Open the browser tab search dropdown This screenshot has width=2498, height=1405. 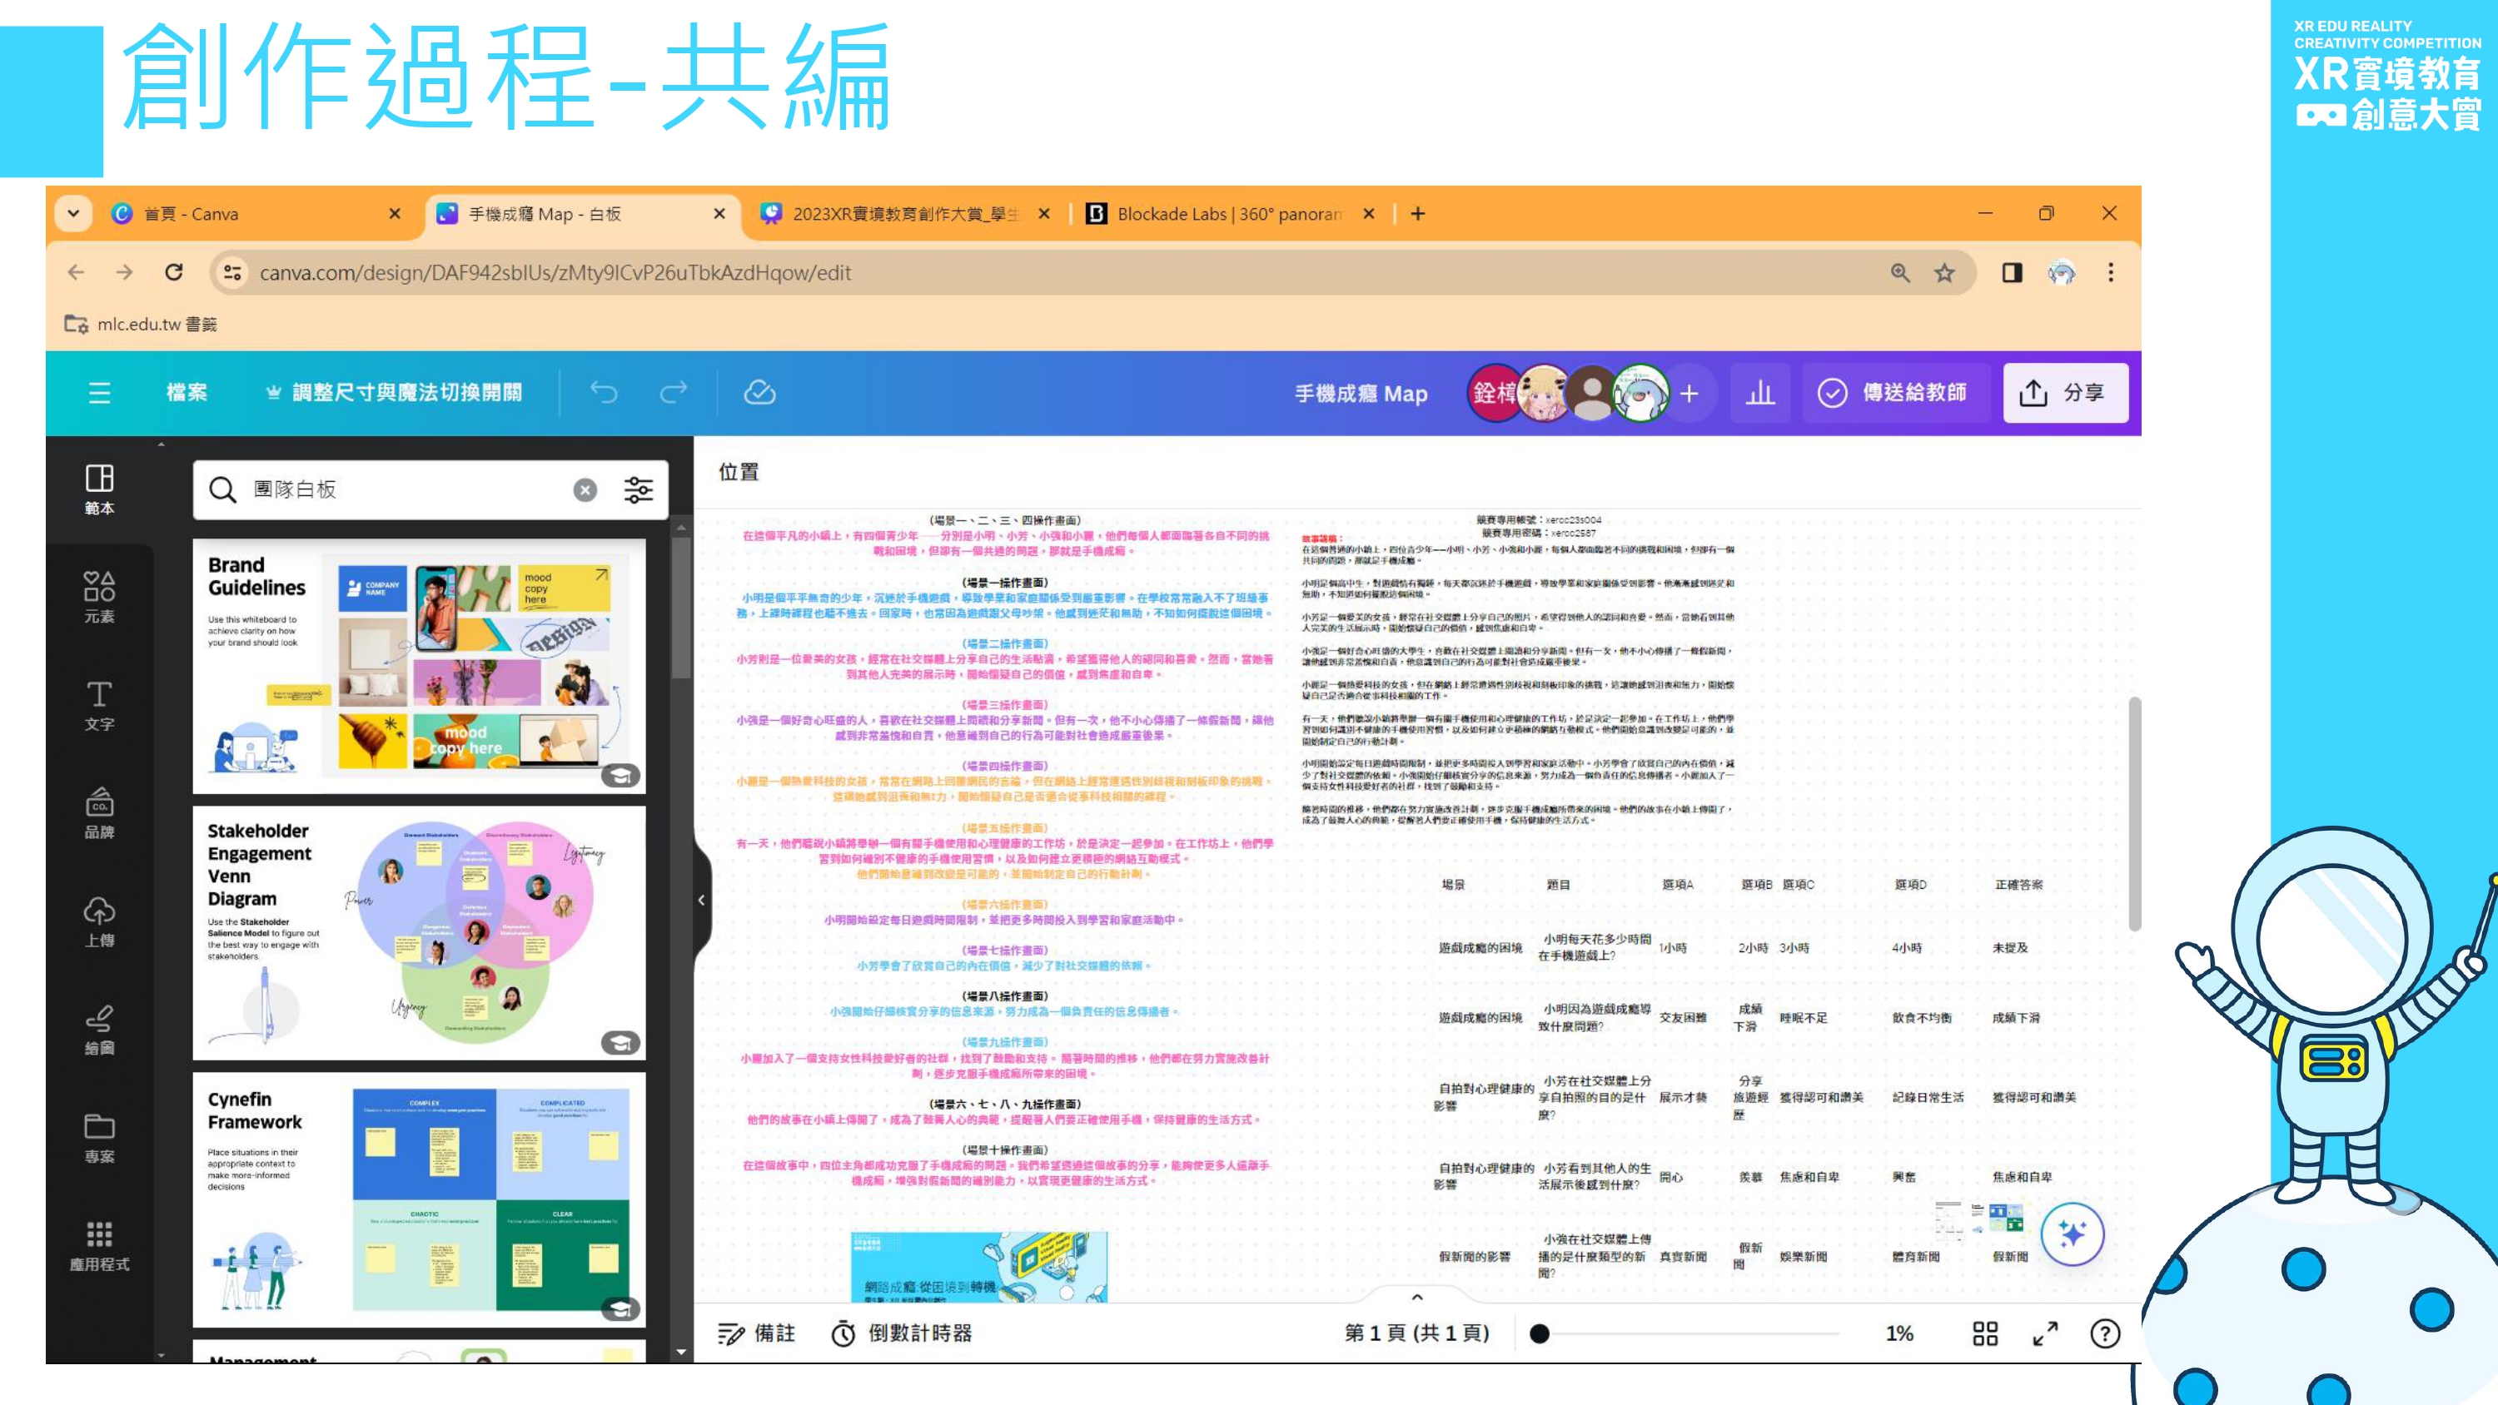pos(72,213)
